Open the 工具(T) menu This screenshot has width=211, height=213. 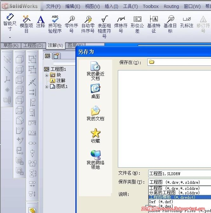click(x=130, y=6)
